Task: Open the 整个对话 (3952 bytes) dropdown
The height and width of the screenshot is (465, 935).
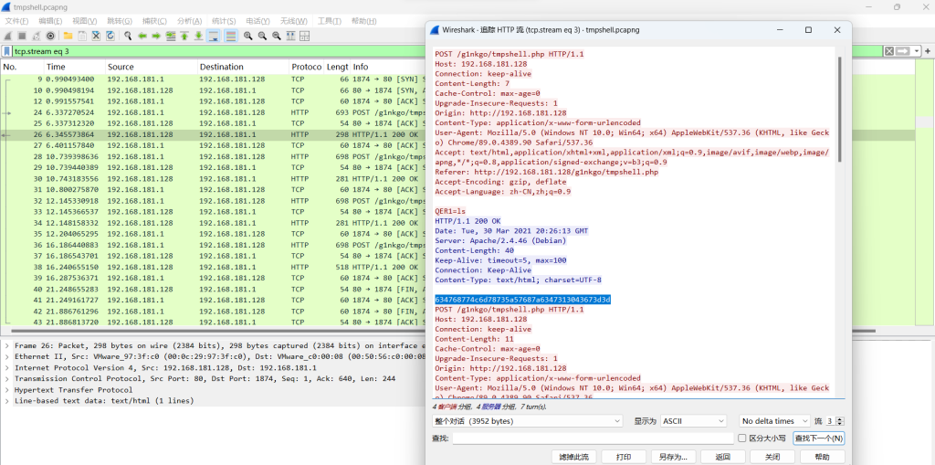Action: click(527, 421)
